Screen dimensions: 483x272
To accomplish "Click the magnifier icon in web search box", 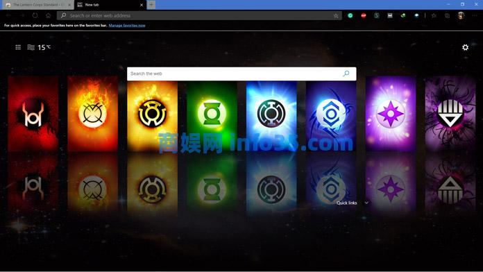I will [x=346, y=74].
